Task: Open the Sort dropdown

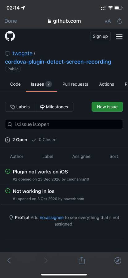Action: pyautogui.click(x=114, y=156)
